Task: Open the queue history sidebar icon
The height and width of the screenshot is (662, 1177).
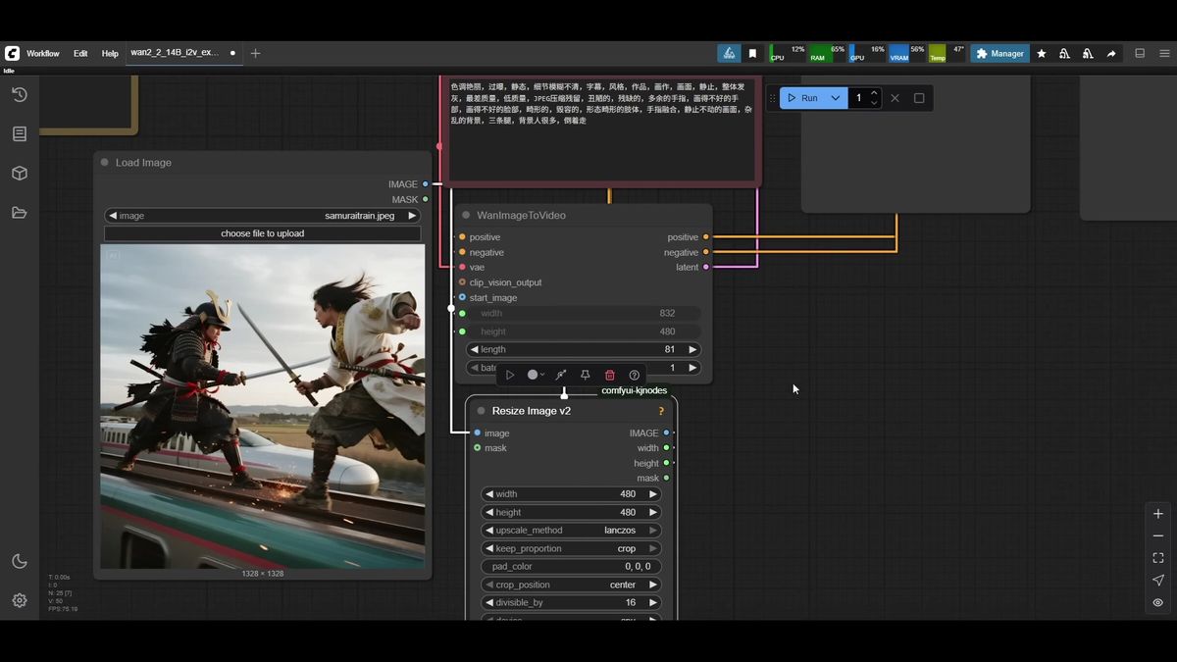Action: [x=19, y=94]
